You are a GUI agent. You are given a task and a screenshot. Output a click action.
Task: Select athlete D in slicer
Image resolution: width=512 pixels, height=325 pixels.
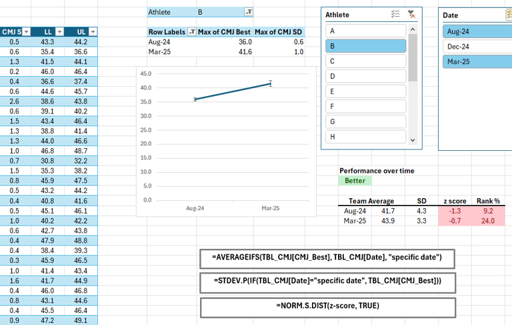(x=366, y=76)
